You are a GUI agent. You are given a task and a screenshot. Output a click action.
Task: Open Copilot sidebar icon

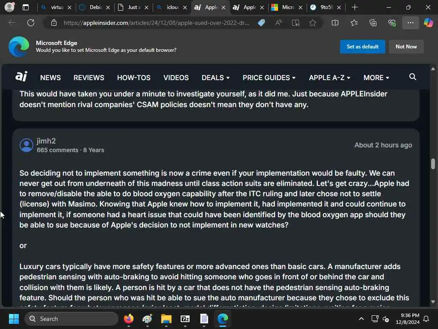428,23
